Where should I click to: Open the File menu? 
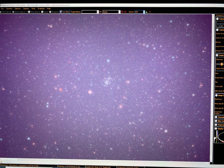(2, 9)
